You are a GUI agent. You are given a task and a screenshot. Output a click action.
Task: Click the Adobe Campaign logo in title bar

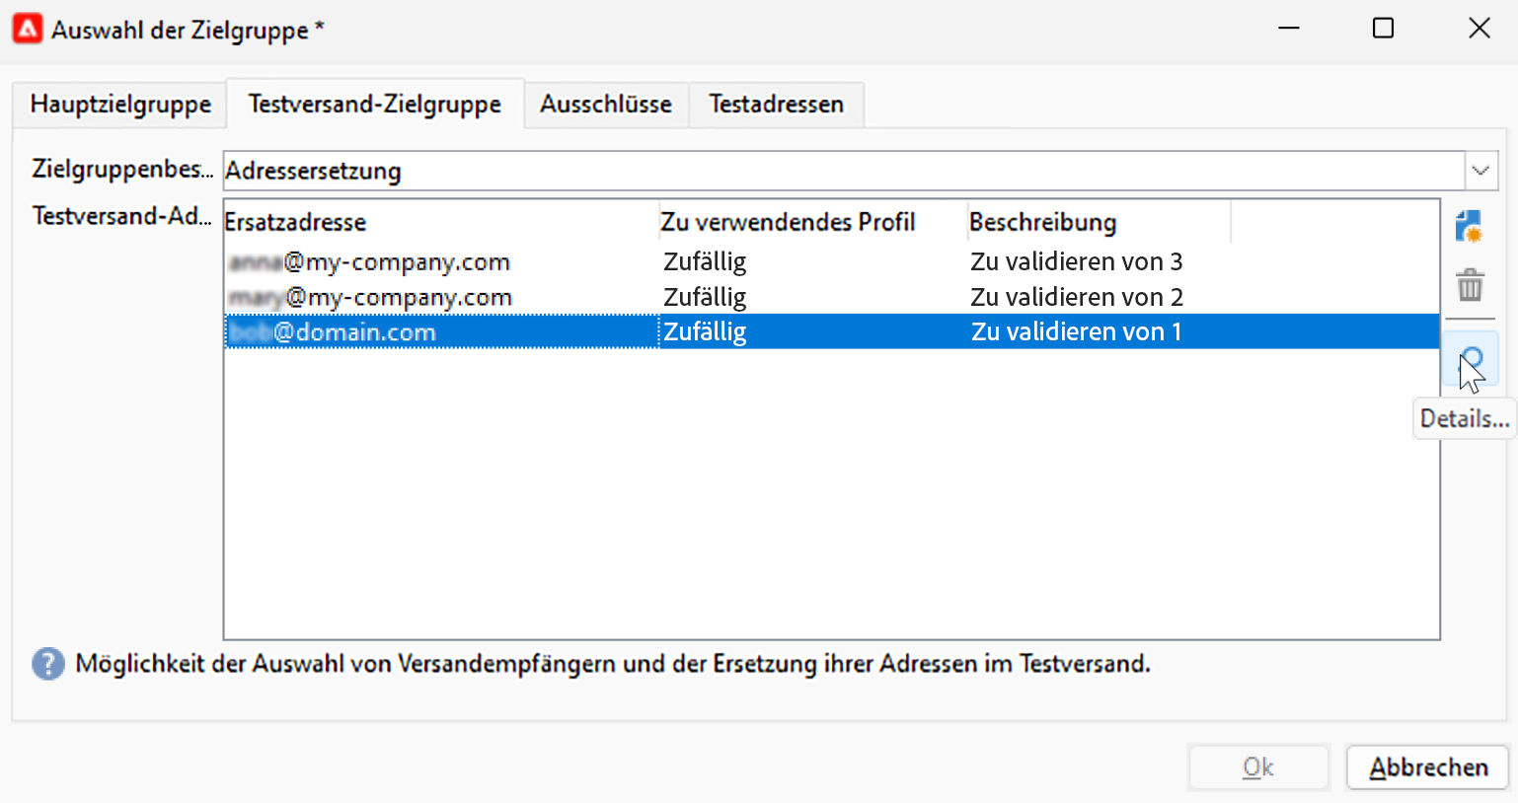(x=28, y=30)
